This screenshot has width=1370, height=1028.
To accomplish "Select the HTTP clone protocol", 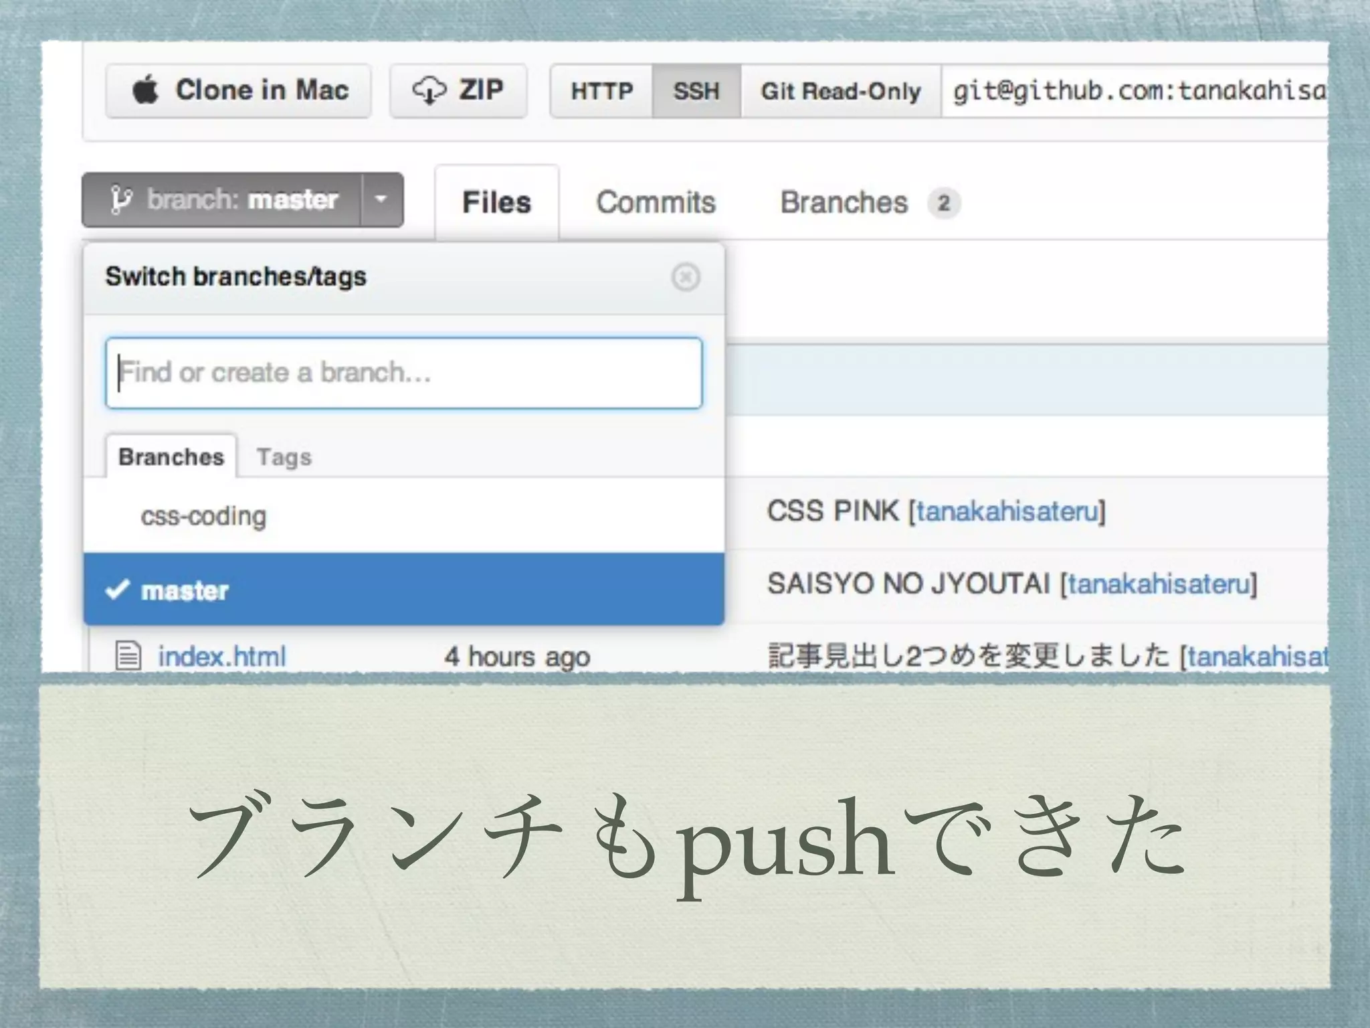I will point(601,91).
